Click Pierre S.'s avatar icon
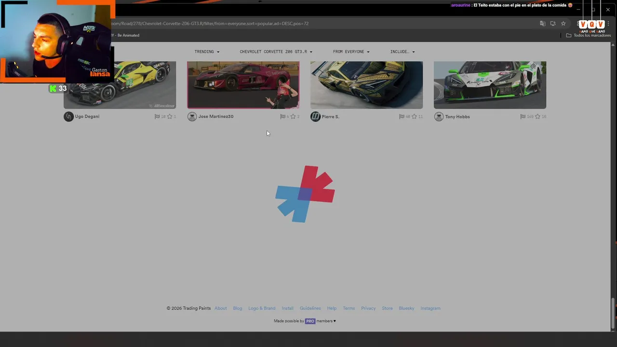 point(315,117)
